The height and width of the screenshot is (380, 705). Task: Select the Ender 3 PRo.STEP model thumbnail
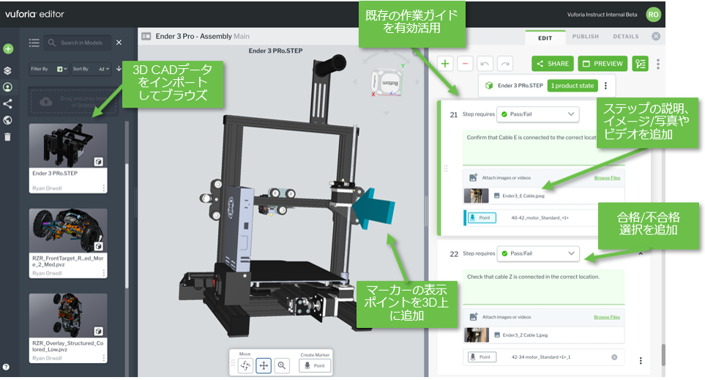68,146
